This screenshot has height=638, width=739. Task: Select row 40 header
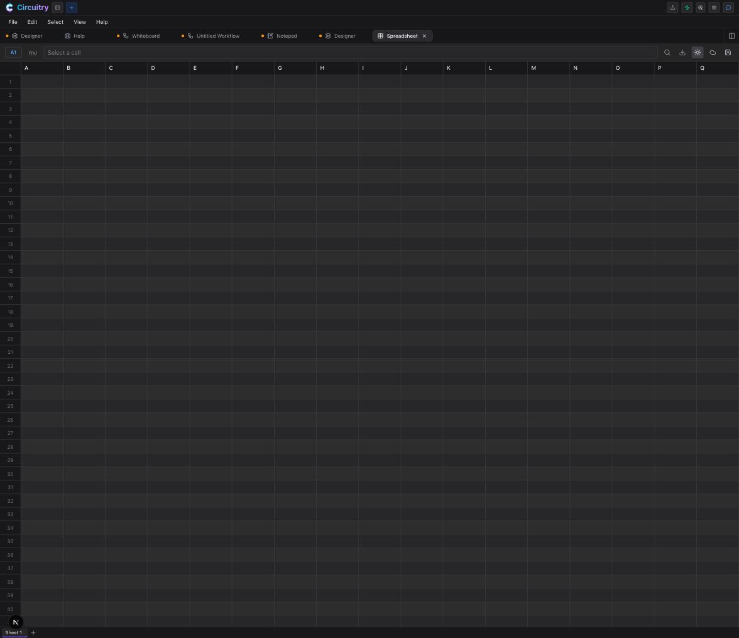[10, 608]
